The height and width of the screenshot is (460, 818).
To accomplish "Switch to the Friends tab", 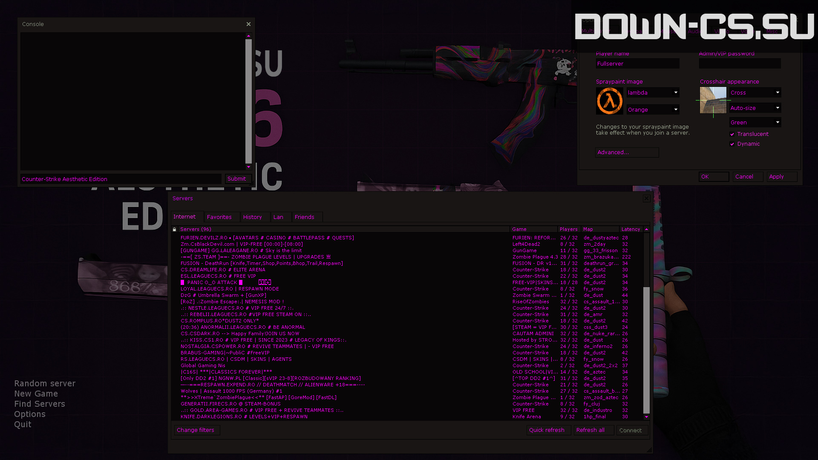I will coord(307,217).
